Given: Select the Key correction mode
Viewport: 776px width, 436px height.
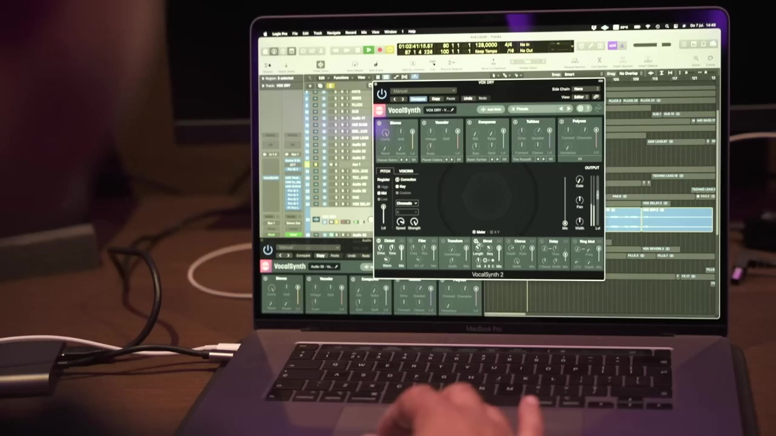Looking at the screenshot, I should pyautogui.click(x=400, y=187).
